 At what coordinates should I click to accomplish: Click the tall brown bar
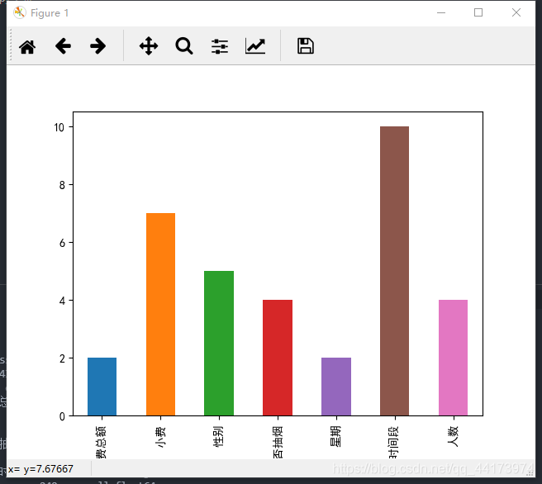point(394,271)
